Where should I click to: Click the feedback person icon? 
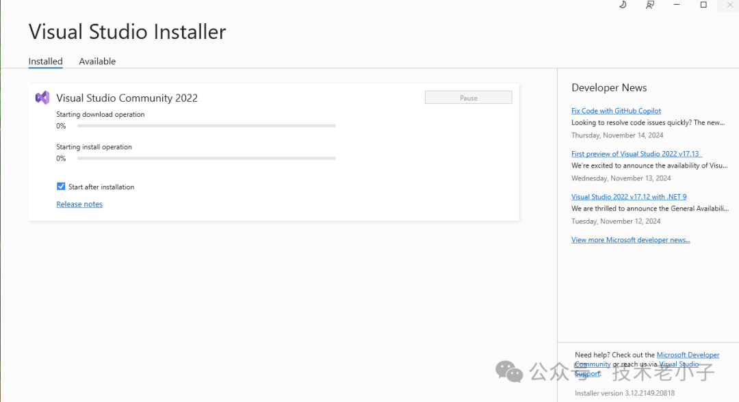click(x=650, y=5)
